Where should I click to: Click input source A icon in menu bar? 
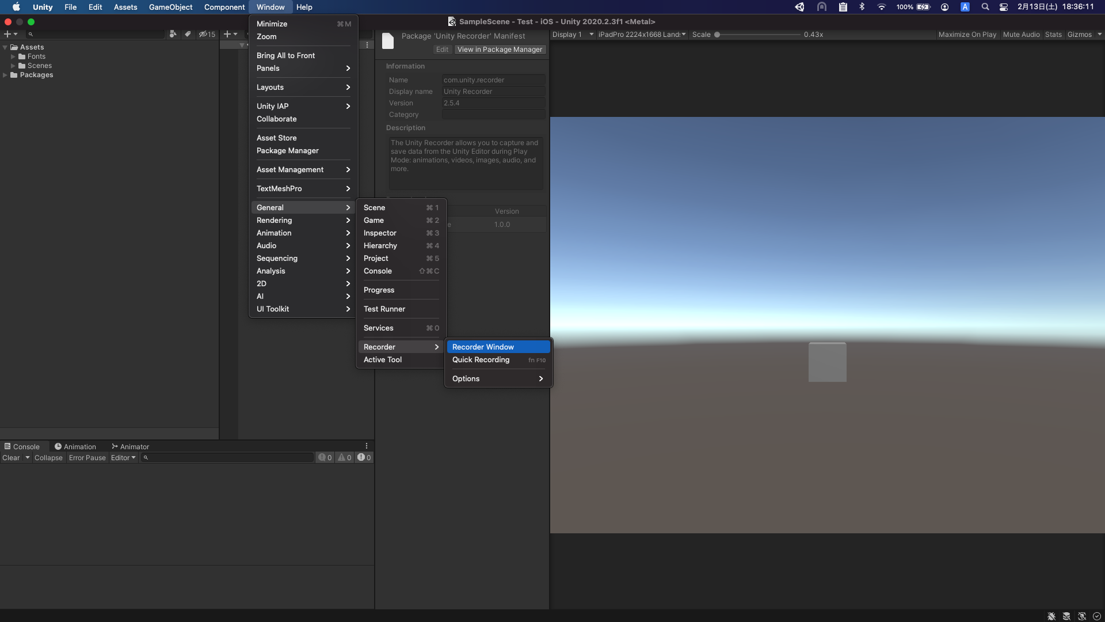965,7
